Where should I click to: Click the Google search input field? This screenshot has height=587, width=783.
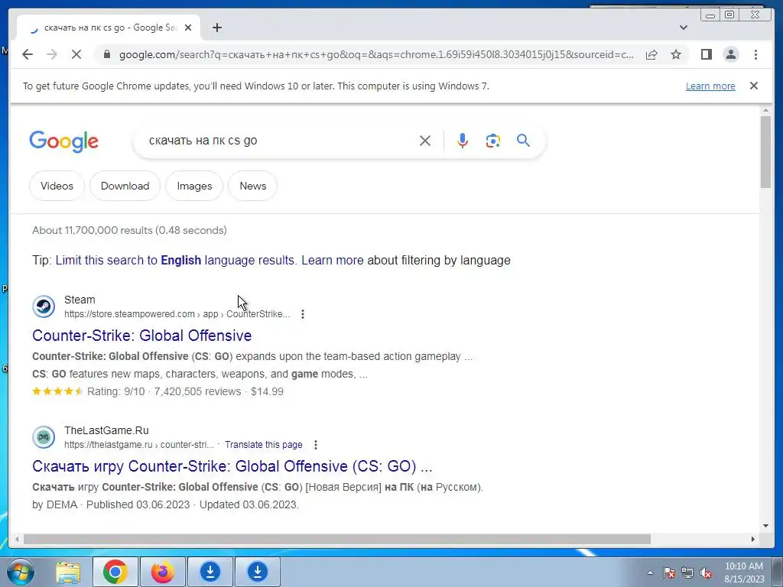[280, 141]
